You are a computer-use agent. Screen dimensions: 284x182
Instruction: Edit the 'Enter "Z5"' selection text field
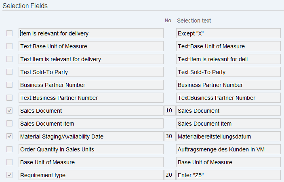pyautogui.click(x=228, y=175)
